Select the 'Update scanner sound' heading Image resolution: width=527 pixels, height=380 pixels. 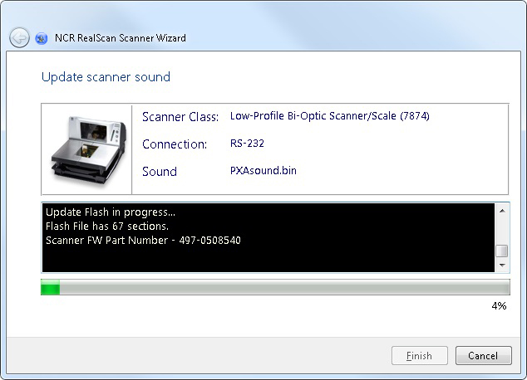(x=106, y=77)
